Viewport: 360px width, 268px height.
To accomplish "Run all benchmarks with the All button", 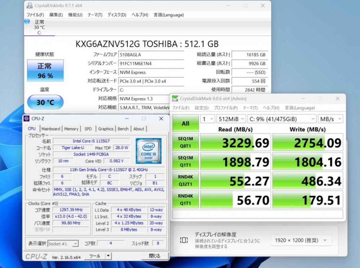I will 185,123.
